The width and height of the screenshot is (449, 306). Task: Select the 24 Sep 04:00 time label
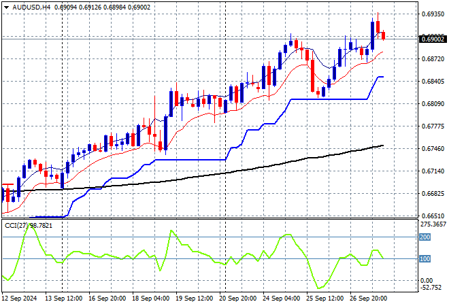tap(281, 299)
